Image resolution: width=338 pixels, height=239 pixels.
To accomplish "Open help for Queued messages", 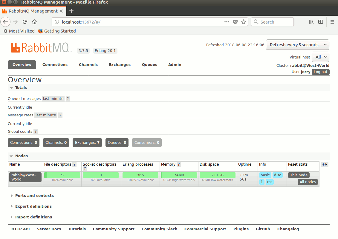I will 68,99.
